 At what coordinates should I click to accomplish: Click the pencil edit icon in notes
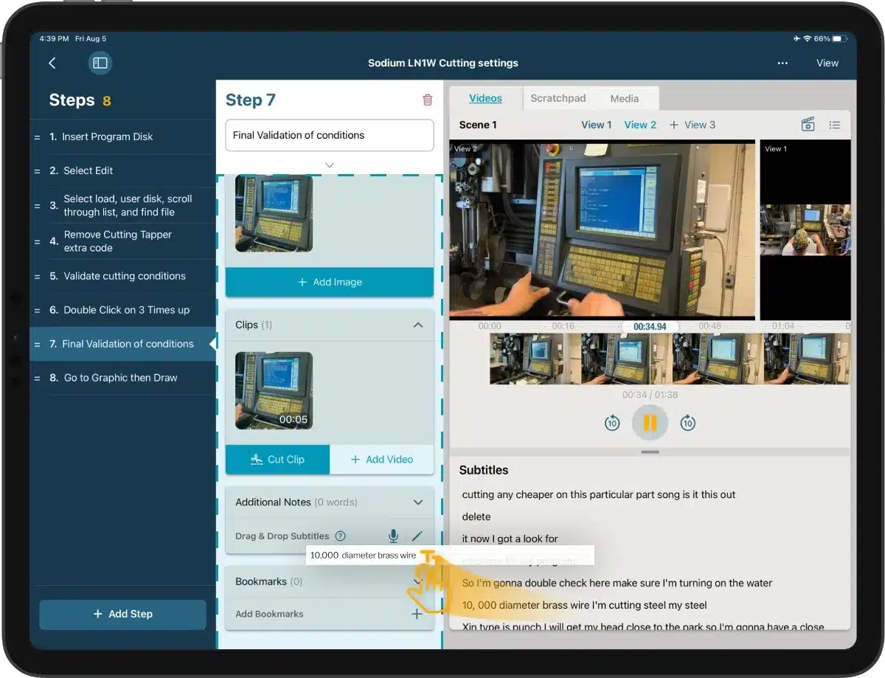417,536
